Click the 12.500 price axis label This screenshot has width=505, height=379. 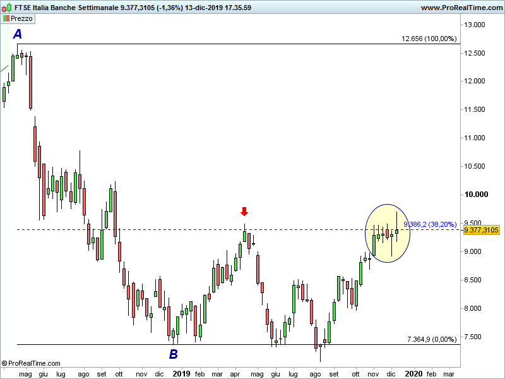(475, 53)
